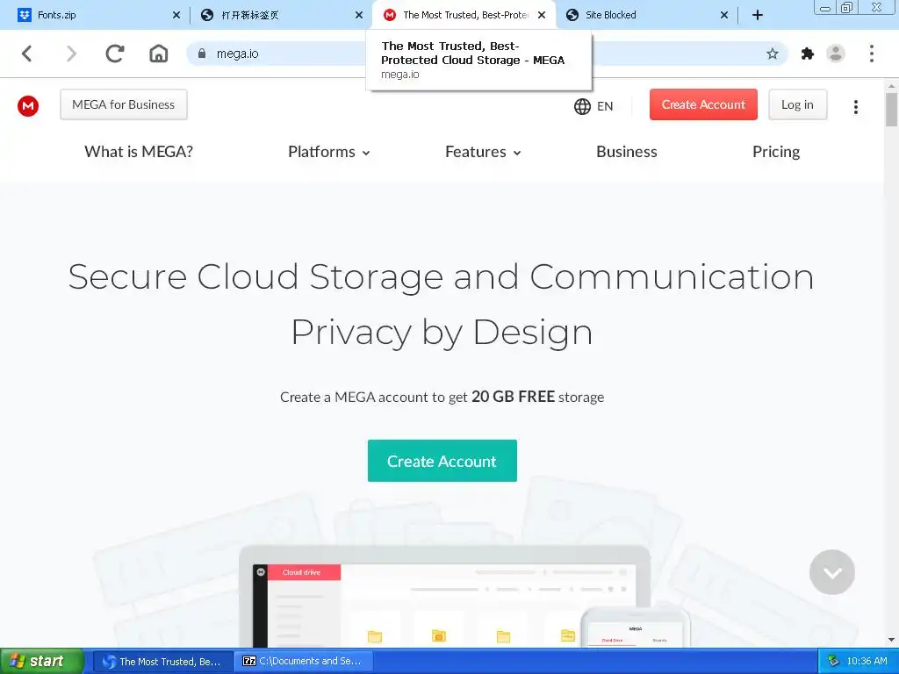Close the Chinese-titled new tab
Screen dimensions: 899x674
click(x=359, y=15)
